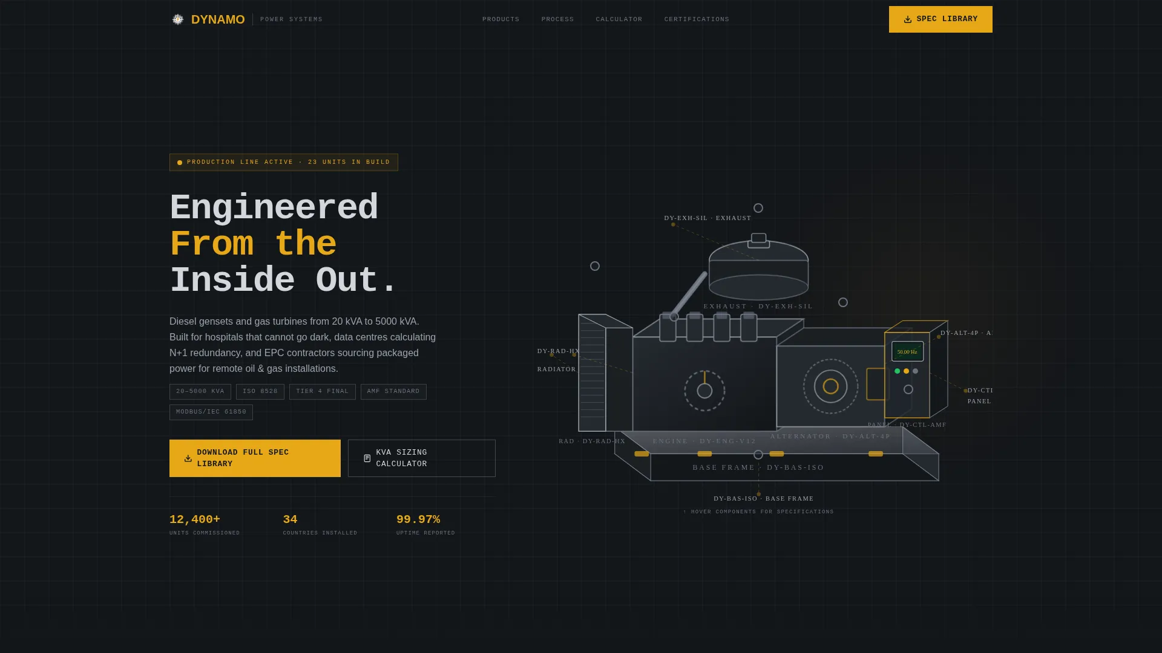This screenshot has height=653, width=1162.
Task: Click the document icon on KVA Sizing Calculator
Action: pyautogui.click(x=367, y=458)
